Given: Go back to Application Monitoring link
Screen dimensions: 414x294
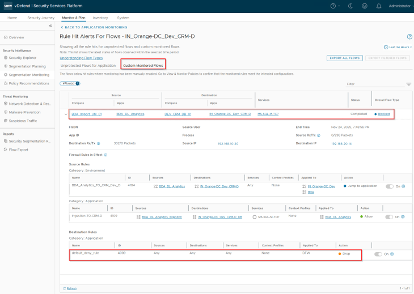Looking at the screenshot, I should pyautogui.click(x=94, y=27).
